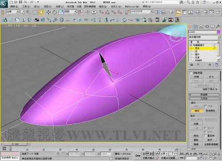This screenshot has height=161, width=222.
Task: Click the Configure Modifier Sets icon
Action: 217,65
